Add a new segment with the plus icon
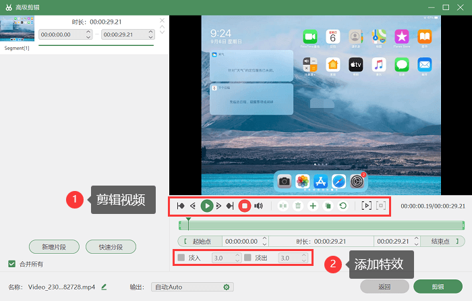Image resolution: width=472 pixels, height=301 pixels. point(313,206)
